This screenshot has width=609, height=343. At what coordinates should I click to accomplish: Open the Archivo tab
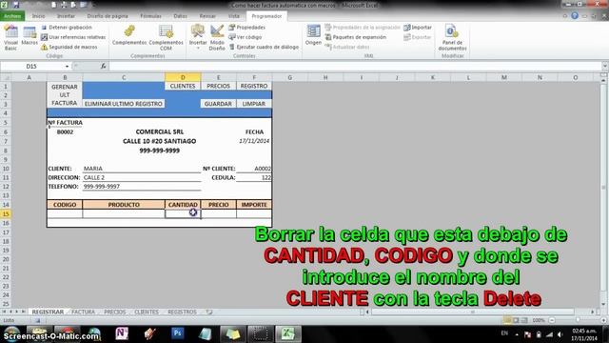(x=12, y=16)
